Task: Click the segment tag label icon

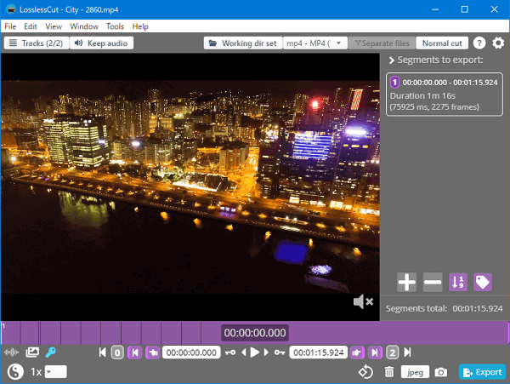Action: [483, 283]
